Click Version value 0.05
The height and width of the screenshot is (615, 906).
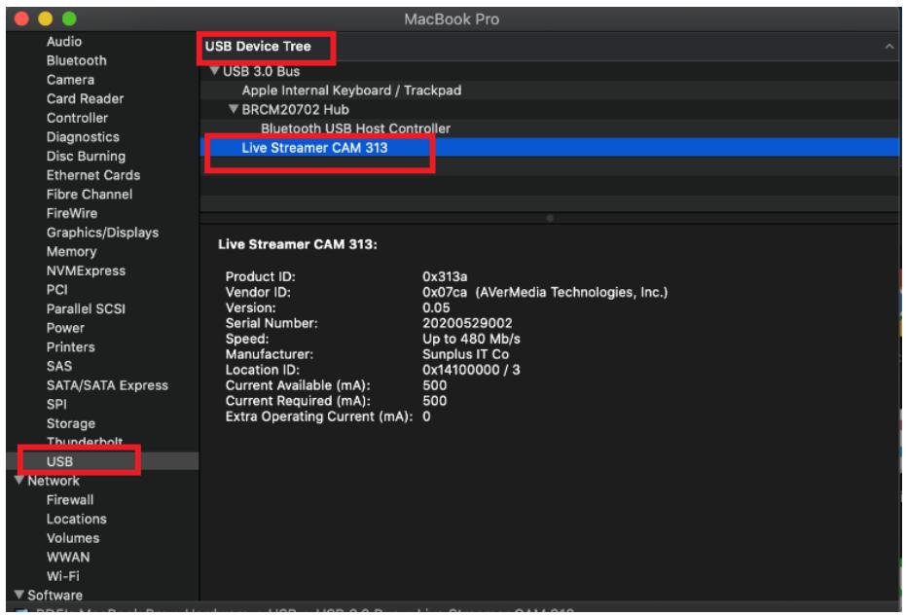(436, 307)
